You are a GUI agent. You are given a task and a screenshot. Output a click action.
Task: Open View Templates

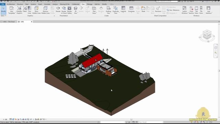(x=12, y=10)
